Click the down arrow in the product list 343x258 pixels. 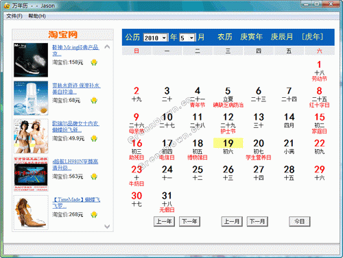[x=107, y=227]
